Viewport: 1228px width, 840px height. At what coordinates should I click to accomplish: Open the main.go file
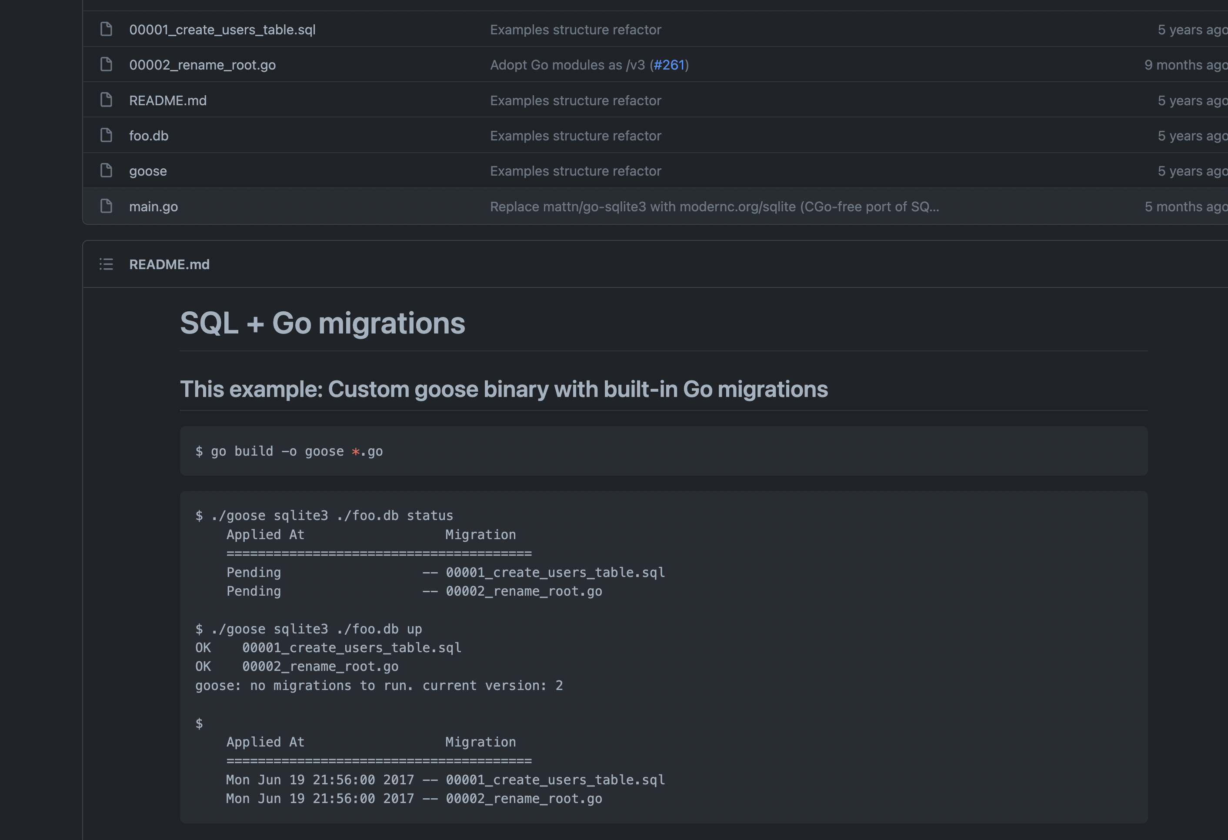coord(153,206)
